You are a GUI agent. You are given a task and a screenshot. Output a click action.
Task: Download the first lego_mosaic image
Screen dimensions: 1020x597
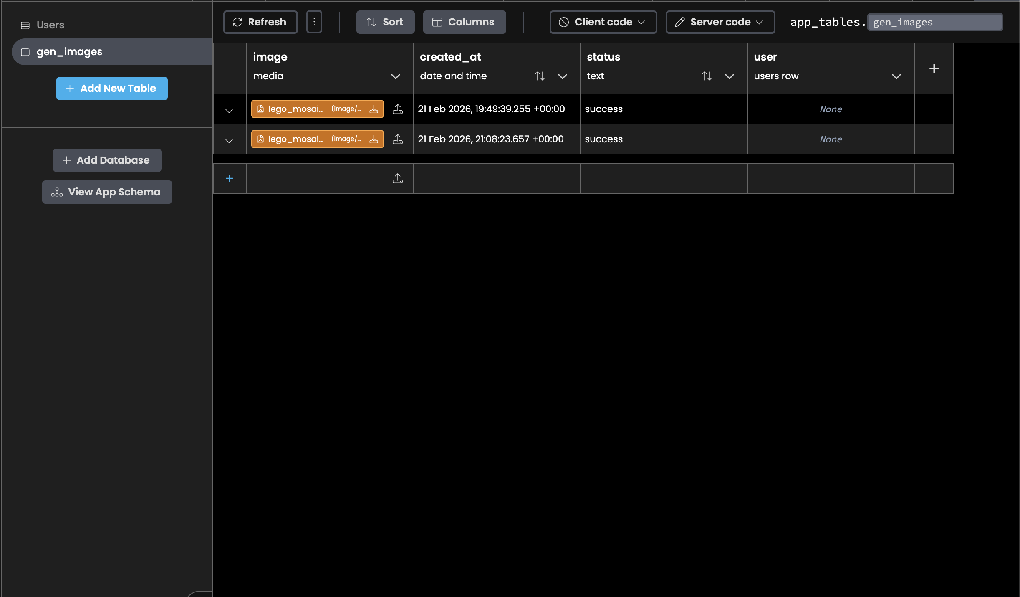coord(373,109)
